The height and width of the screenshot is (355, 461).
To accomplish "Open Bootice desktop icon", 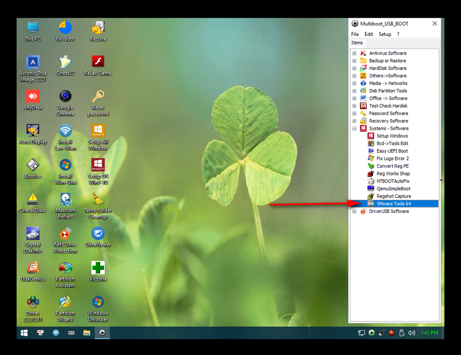I will (33, 168).
